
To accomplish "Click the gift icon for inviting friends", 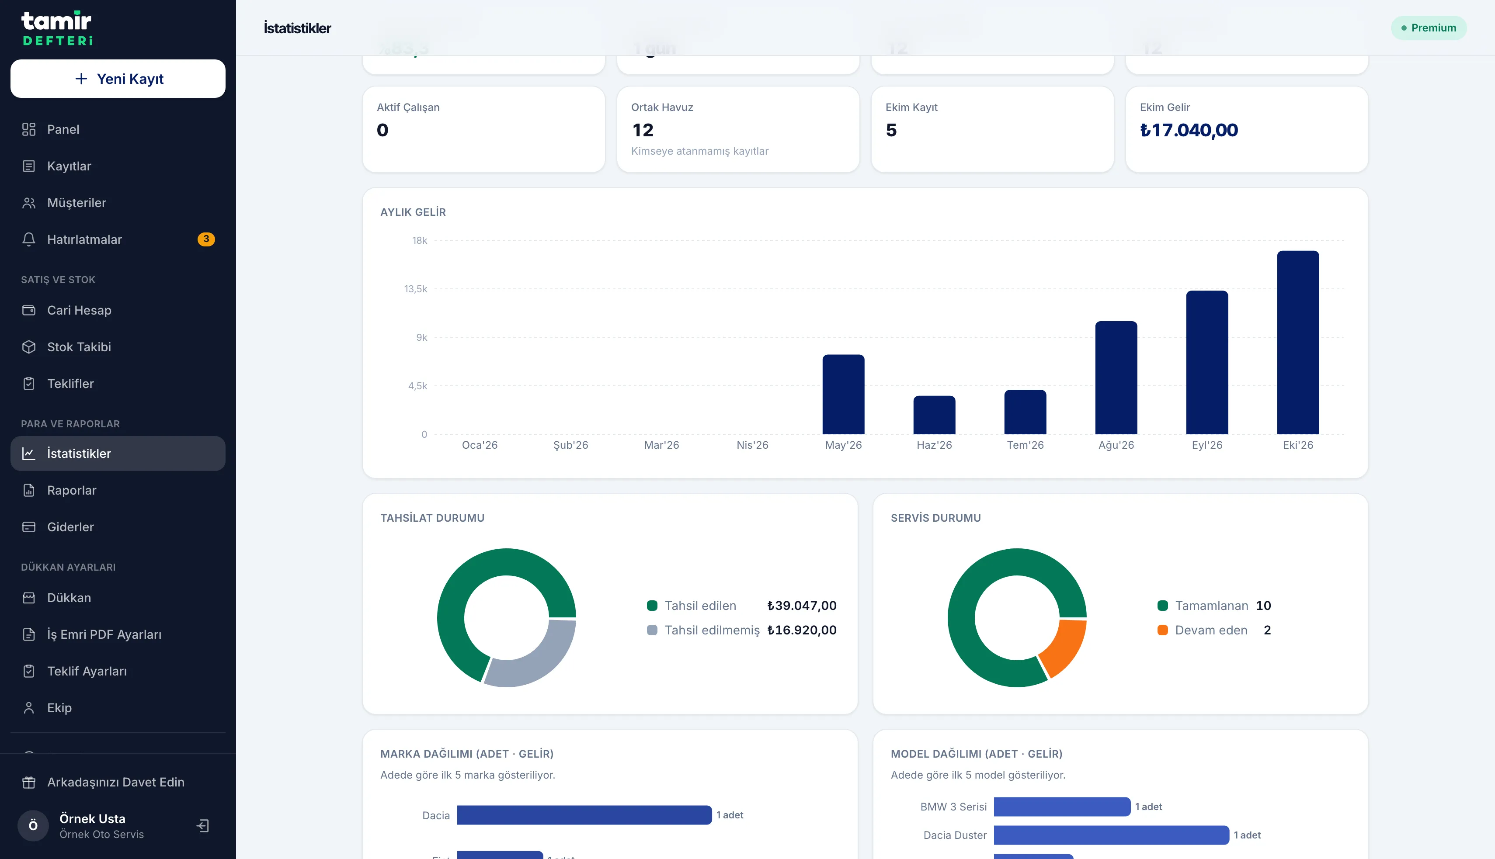I will click(x=28, y=782).
